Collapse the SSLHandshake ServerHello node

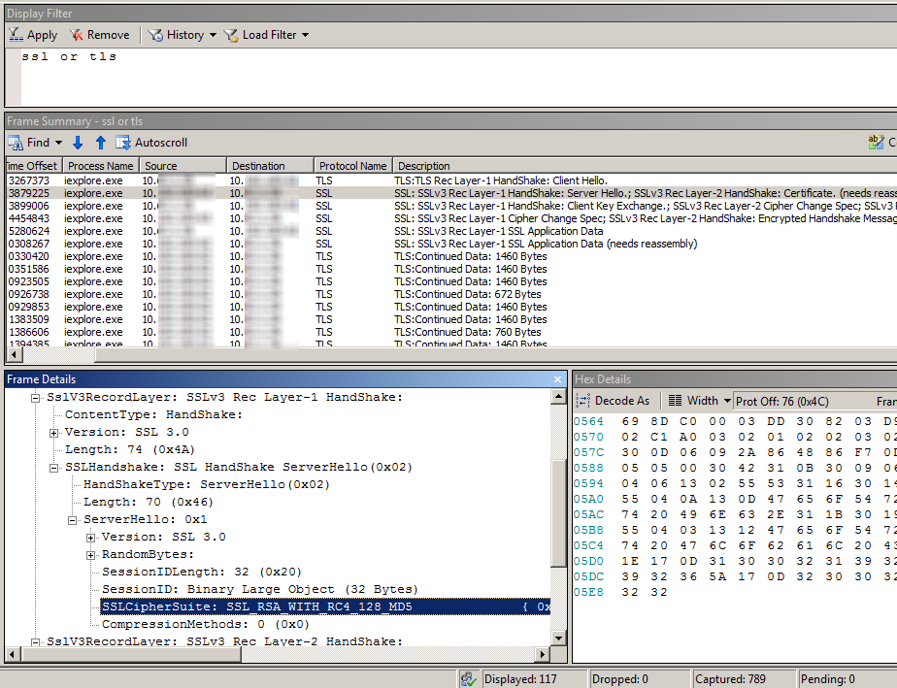tap(54, 467)
